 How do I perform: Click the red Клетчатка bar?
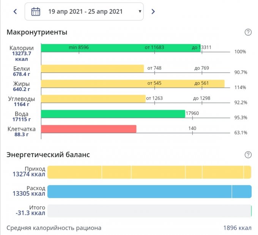click(x=88, y=129)
